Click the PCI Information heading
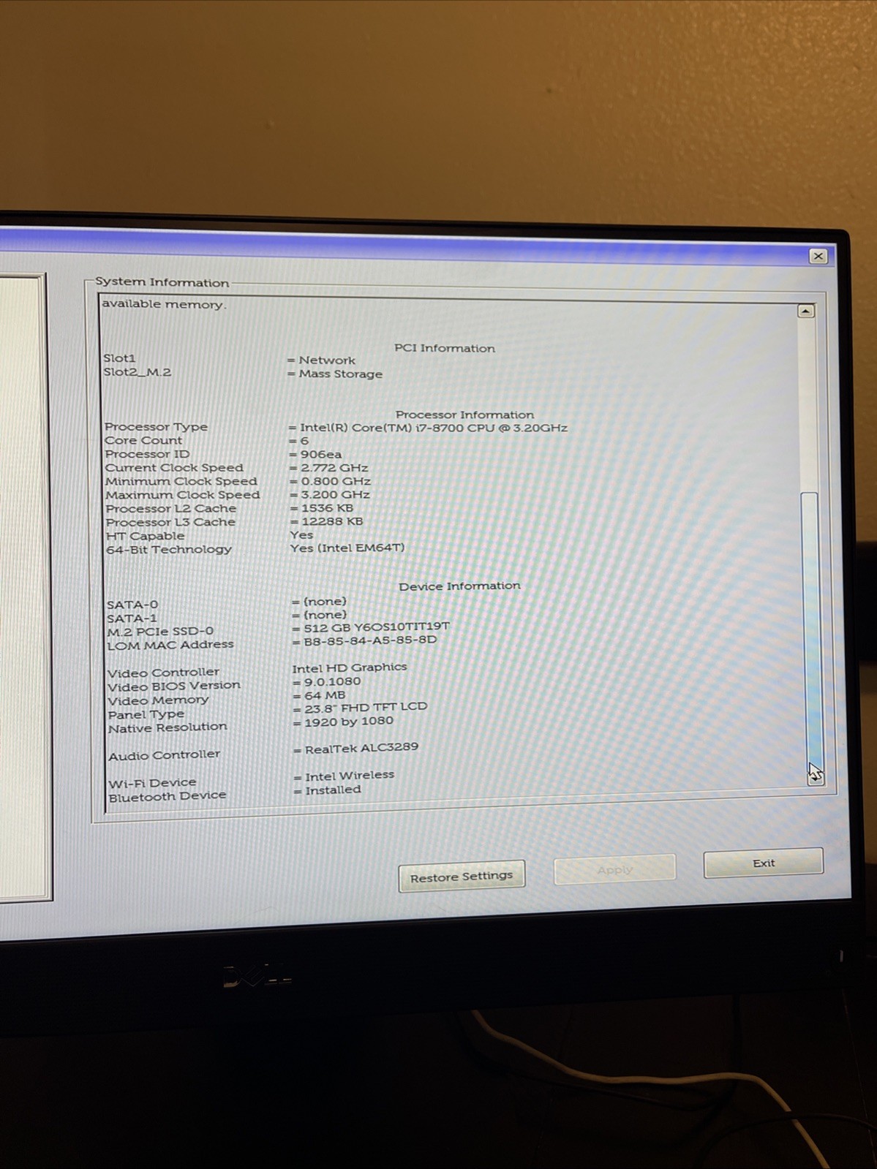The width and height of the screenshot is (877, 1169). click(x=445, y=348)
